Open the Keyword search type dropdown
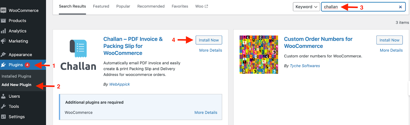 pyautogui.click(x=306, y=7)
